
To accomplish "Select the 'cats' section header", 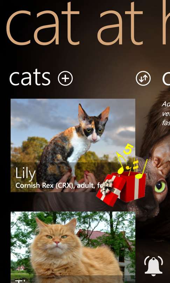I will click(x=30, y=78).
